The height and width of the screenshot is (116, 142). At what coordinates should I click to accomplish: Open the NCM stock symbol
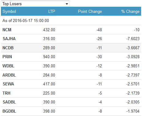[7, 30]
